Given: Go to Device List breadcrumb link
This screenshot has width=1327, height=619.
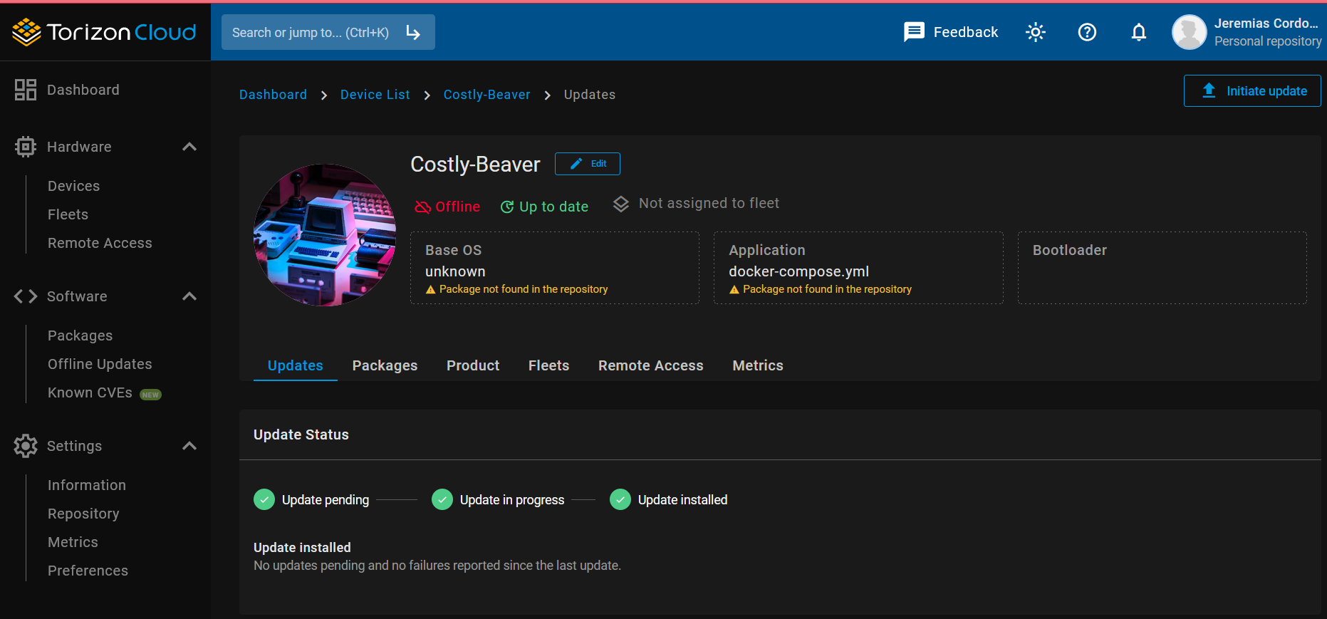Looking at the screenshot, I should tap(375, 95).
